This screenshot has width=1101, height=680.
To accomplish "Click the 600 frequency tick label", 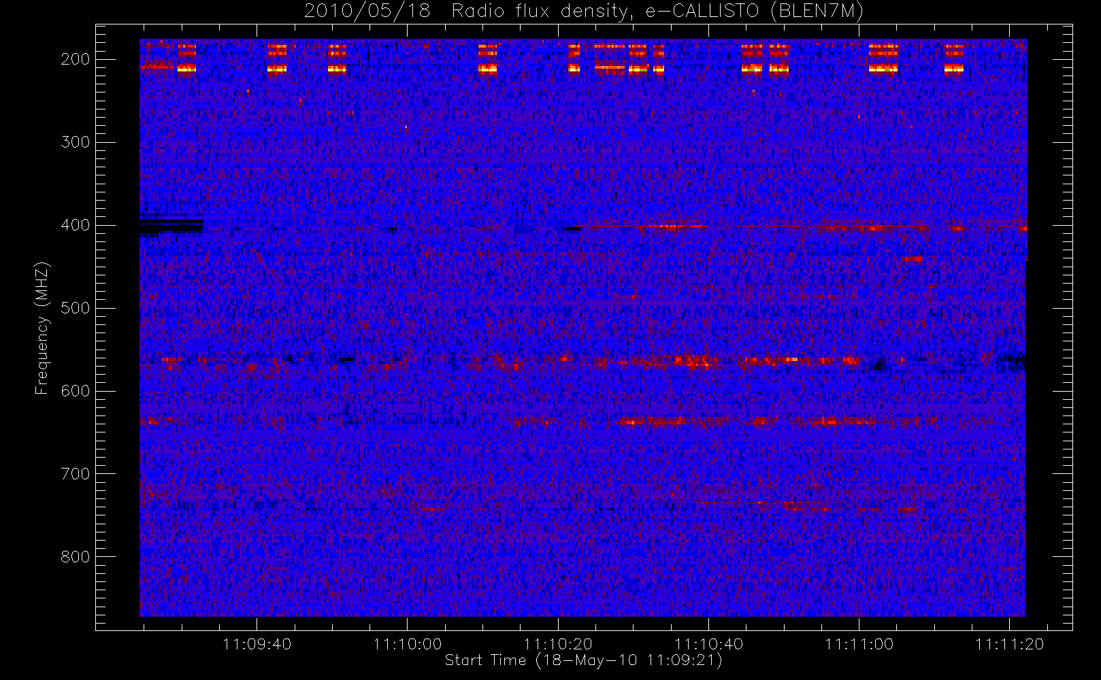I will pos(76,391).
